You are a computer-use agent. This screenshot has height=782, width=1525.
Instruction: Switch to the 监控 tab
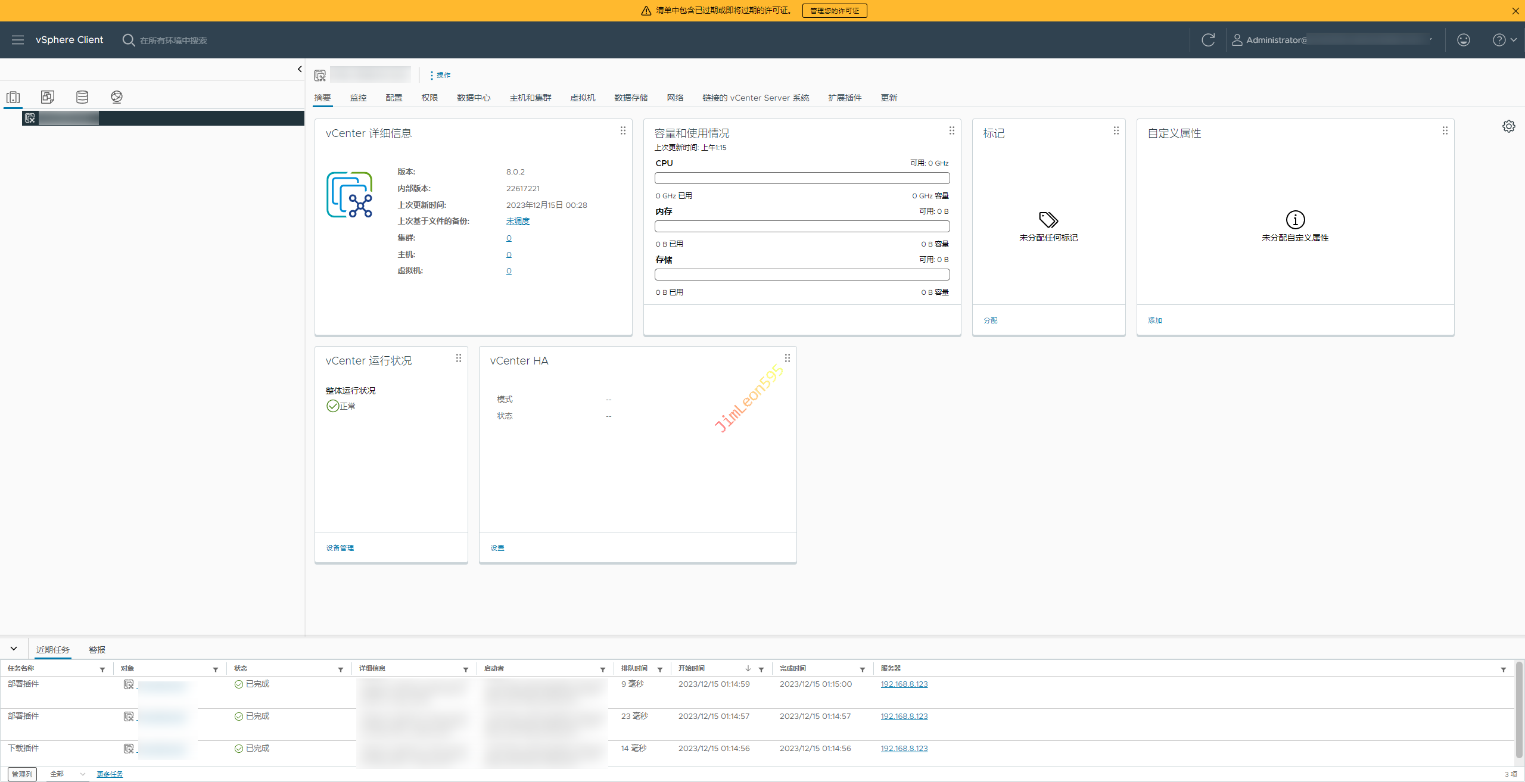point(358,98)
